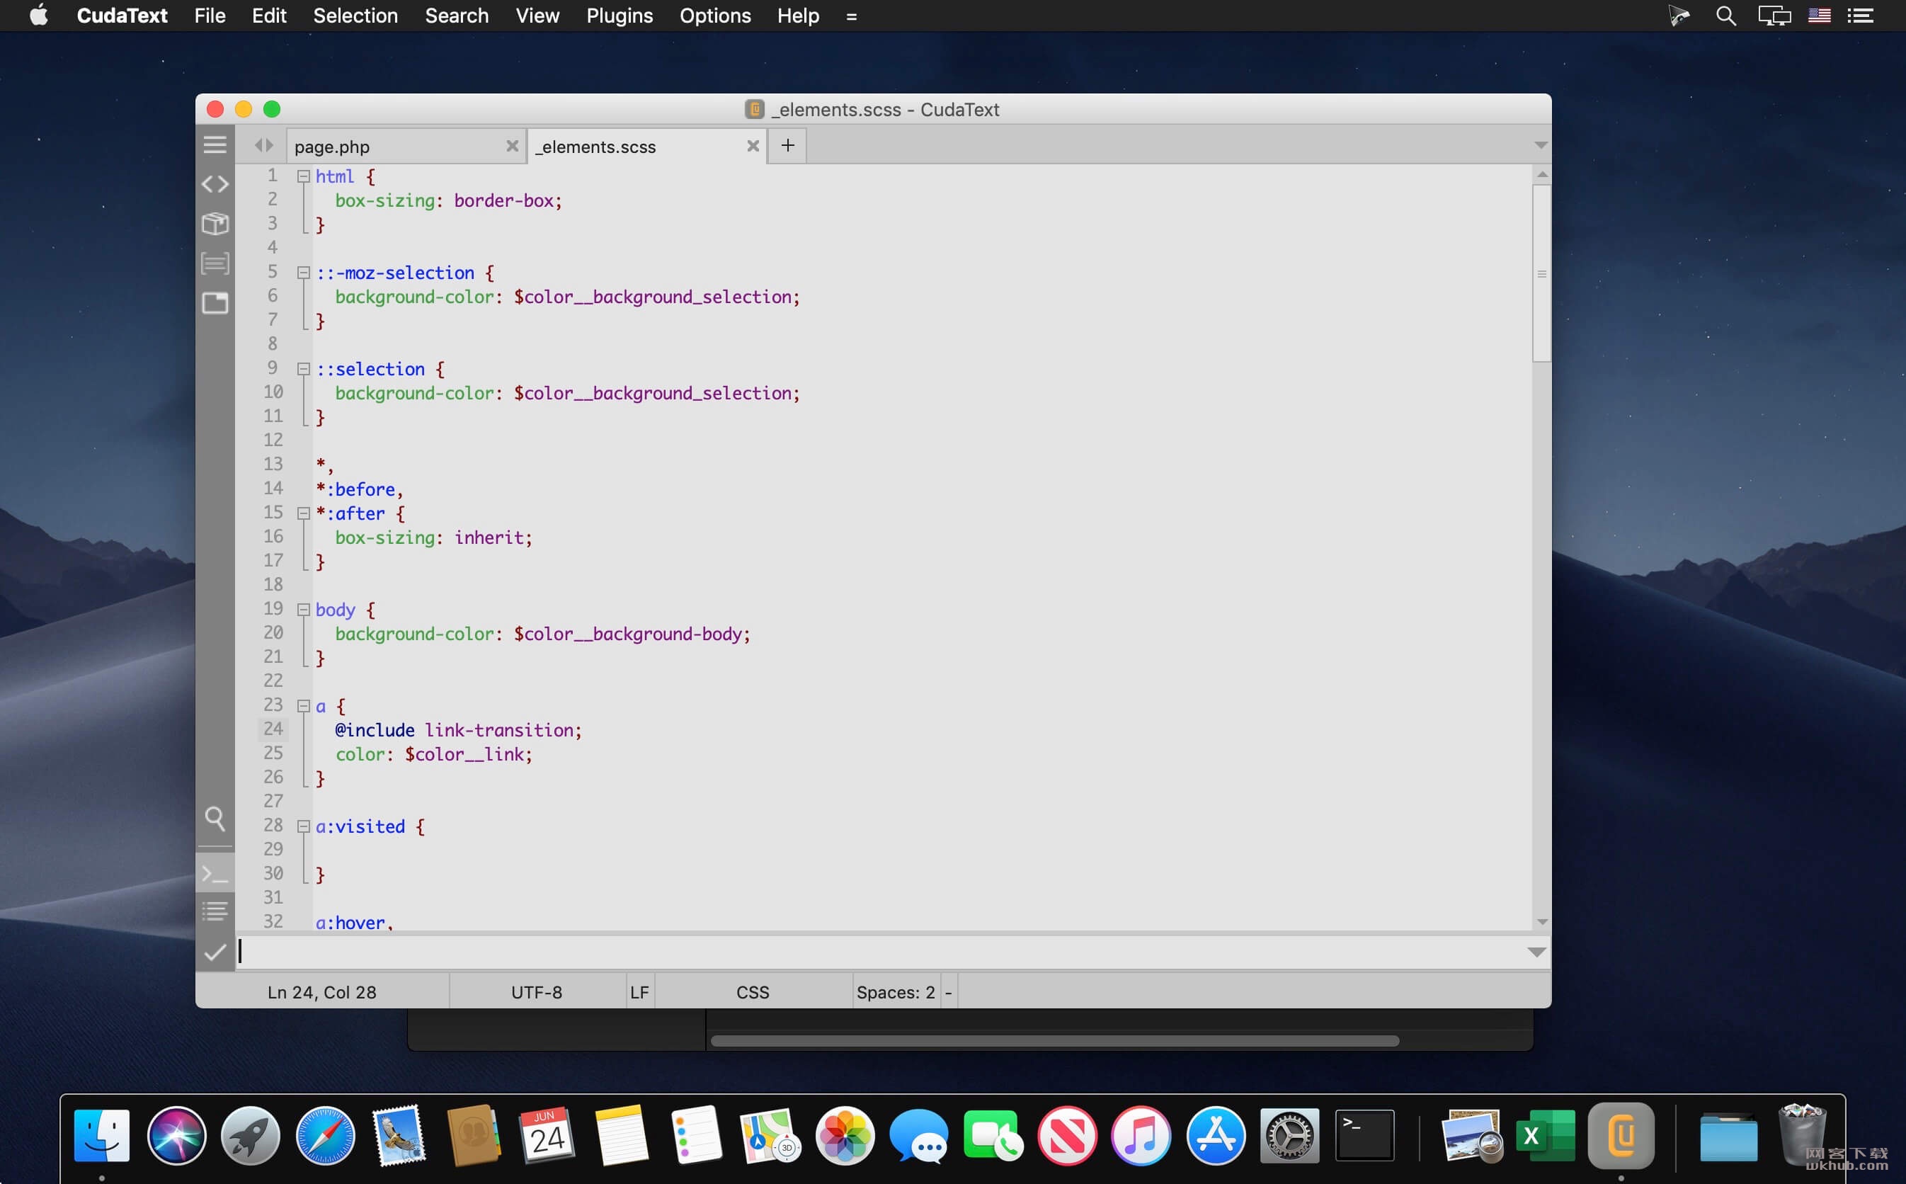Viewport: 1906px width, 1184px height.
Task: Open the Validate checkmark panel icon
Action: click(x=215, y=952)
